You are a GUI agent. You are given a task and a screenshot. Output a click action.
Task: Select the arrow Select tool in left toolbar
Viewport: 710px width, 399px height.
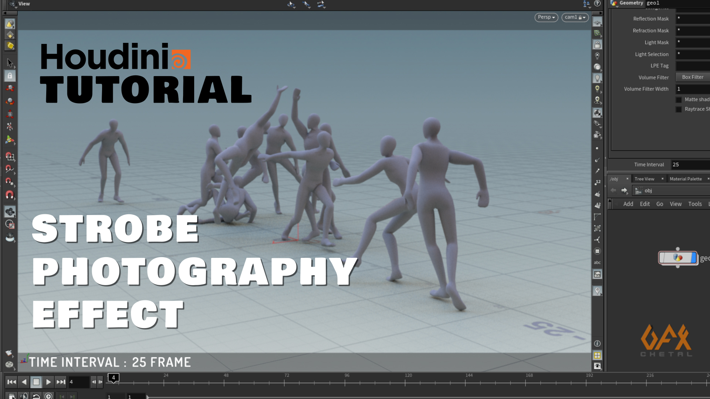(10, 63)
